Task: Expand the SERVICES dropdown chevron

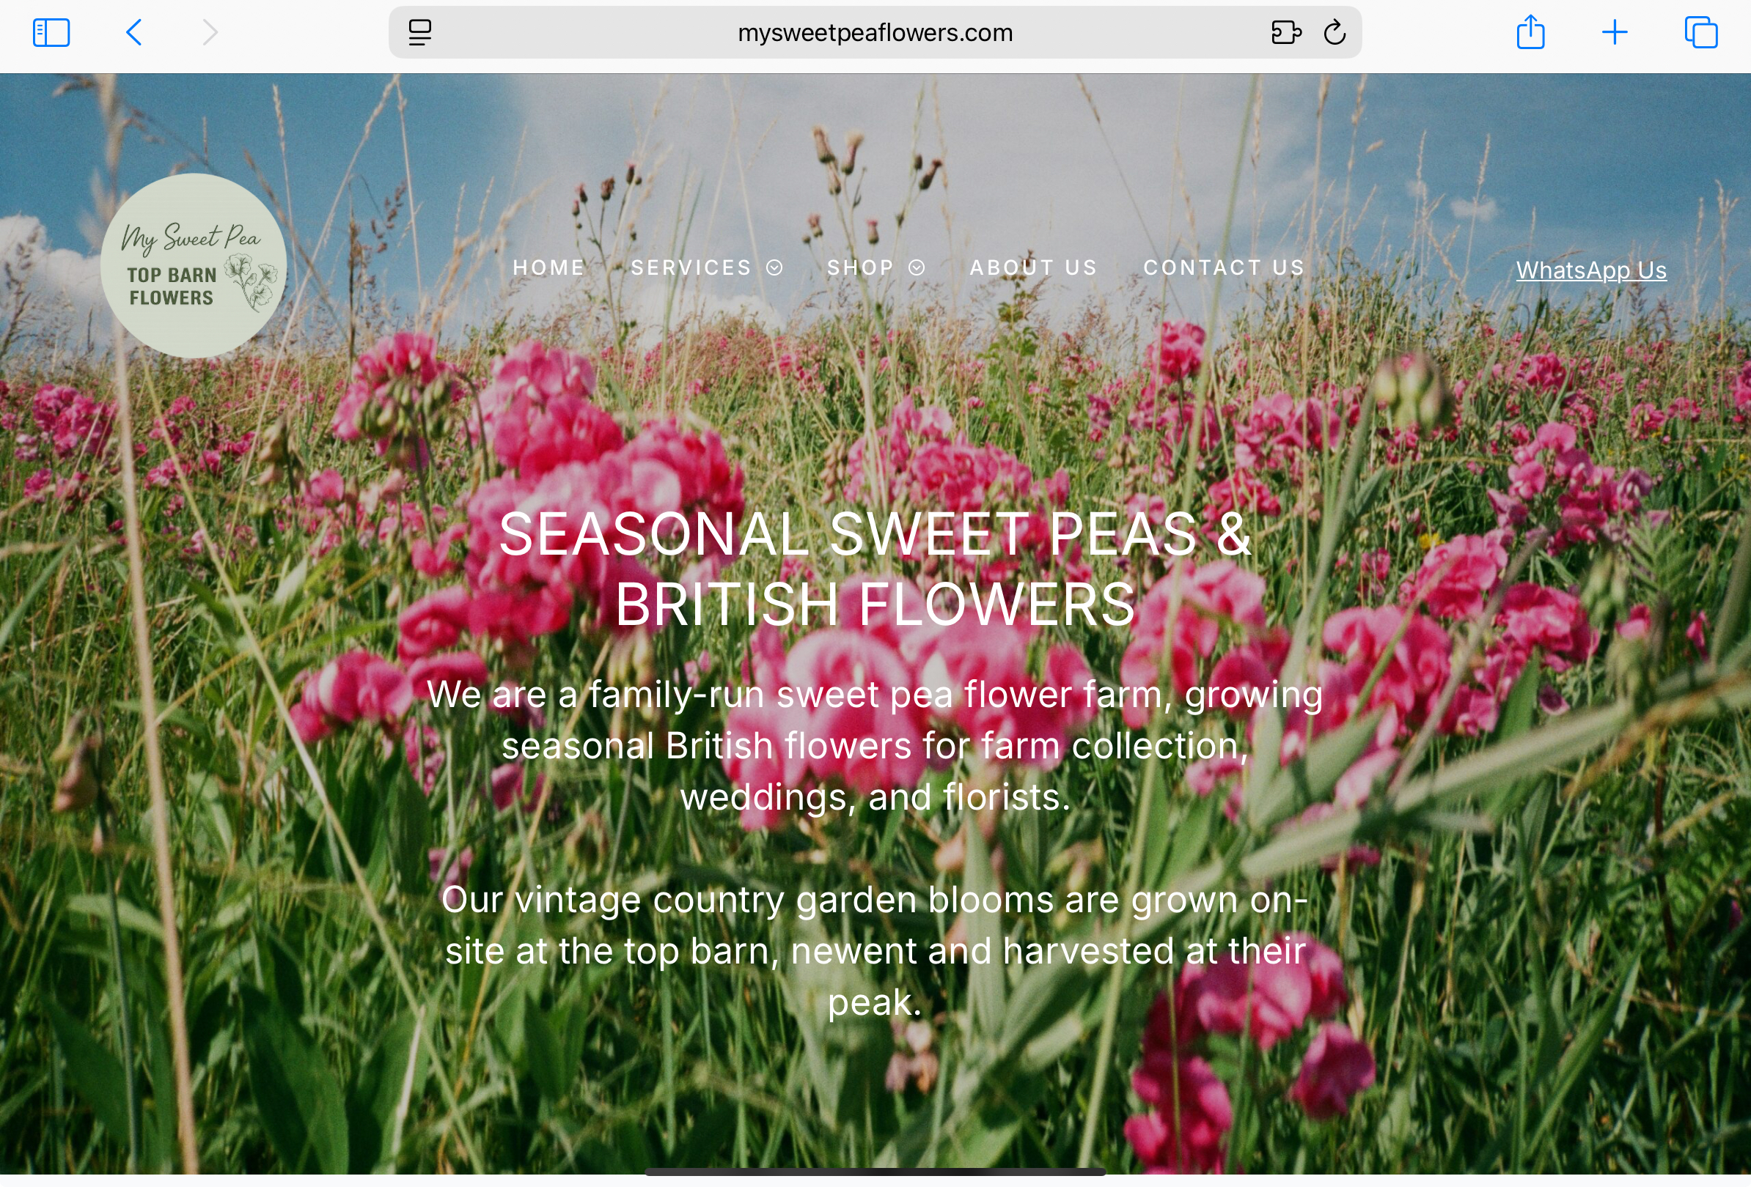Action: coord(774,267)
